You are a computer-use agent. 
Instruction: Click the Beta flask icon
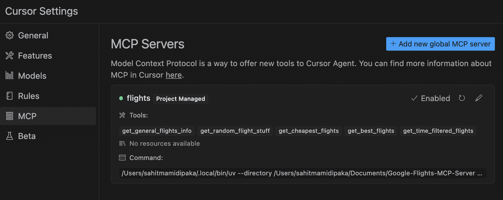point(9,136)
